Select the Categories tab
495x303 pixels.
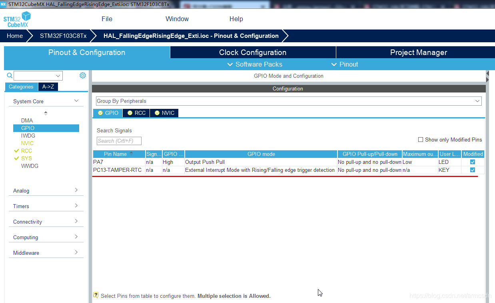click(x=21, y=87)
